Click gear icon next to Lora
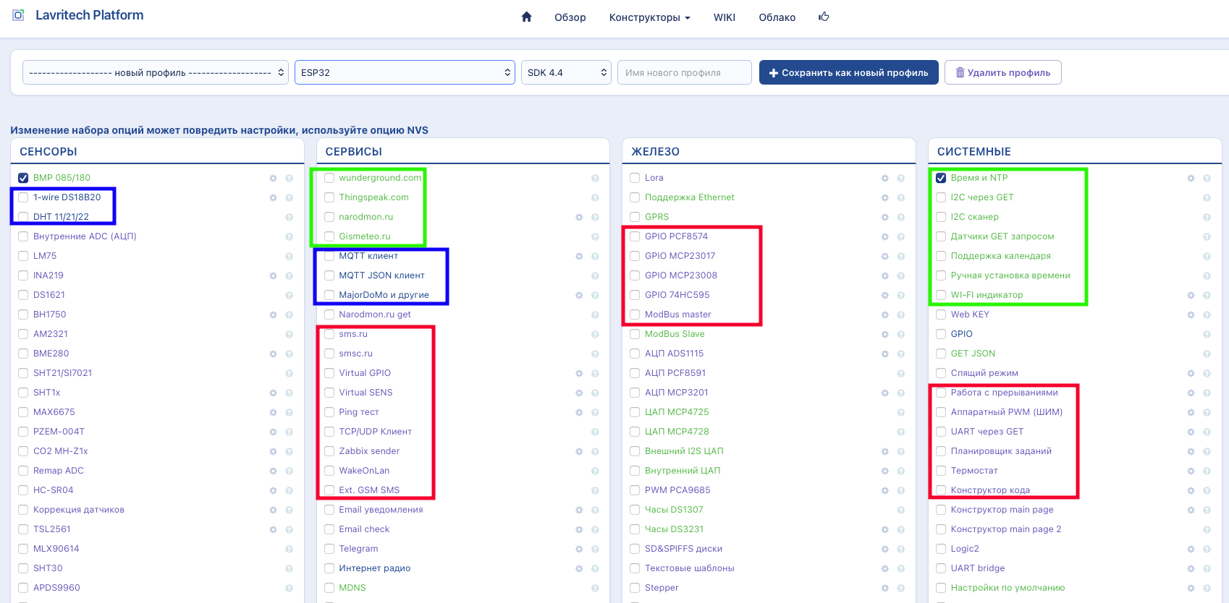This screenshot has width=1229, height=603. pos(884,178)
